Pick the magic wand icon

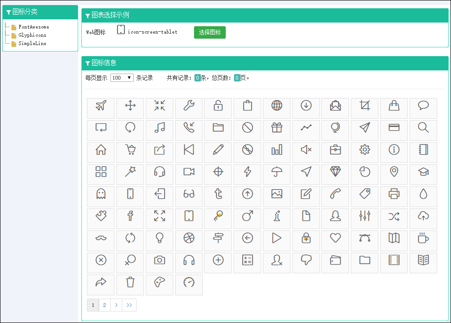(130, 172)
